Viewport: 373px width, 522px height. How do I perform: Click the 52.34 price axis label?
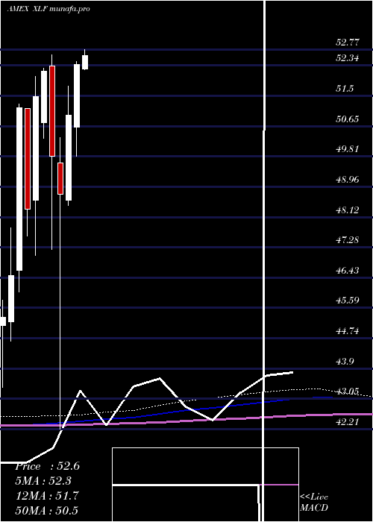tap(348, 58)
